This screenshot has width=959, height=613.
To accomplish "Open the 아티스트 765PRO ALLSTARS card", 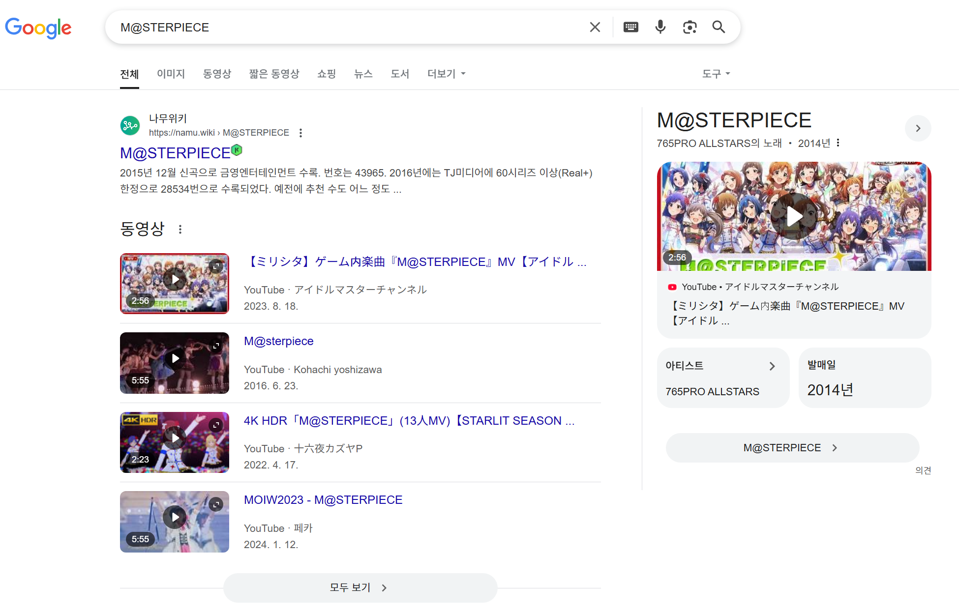I will pos(723,378).
